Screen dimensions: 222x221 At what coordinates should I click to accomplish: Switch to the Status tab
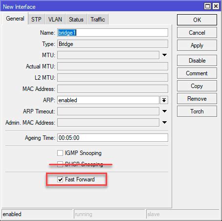(76, 20)
